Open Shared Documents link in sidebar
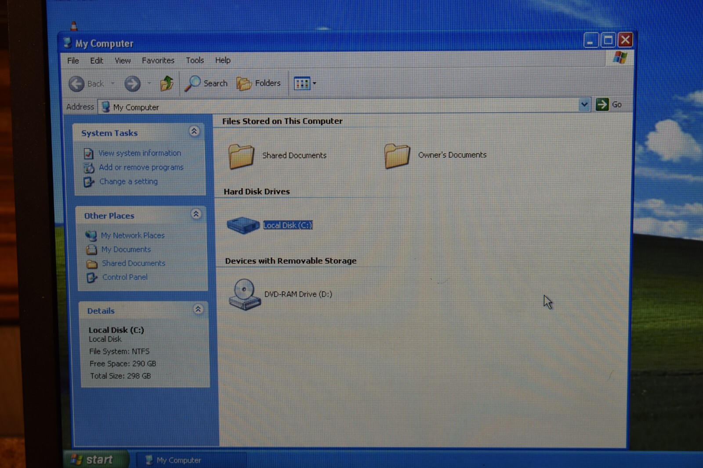 coord(134,263)
